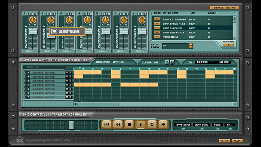Viewport: 261px width, 147px height.
Task: Click the playhead marker on timeline ruler
Action: click(80, 68)
